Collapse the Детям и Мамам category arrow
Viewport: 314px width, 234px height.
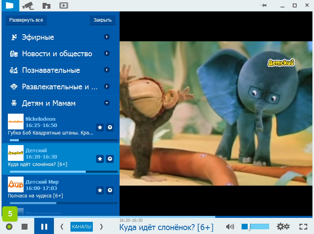[107, 103]
